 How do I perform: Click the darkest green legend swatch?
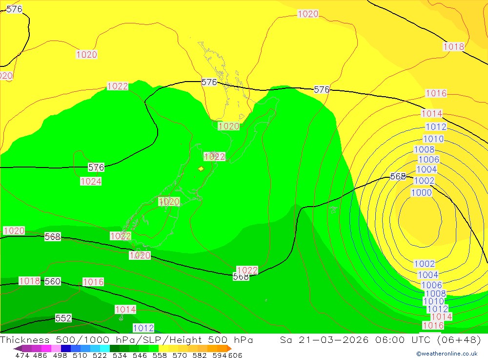[x=115, y=348]
